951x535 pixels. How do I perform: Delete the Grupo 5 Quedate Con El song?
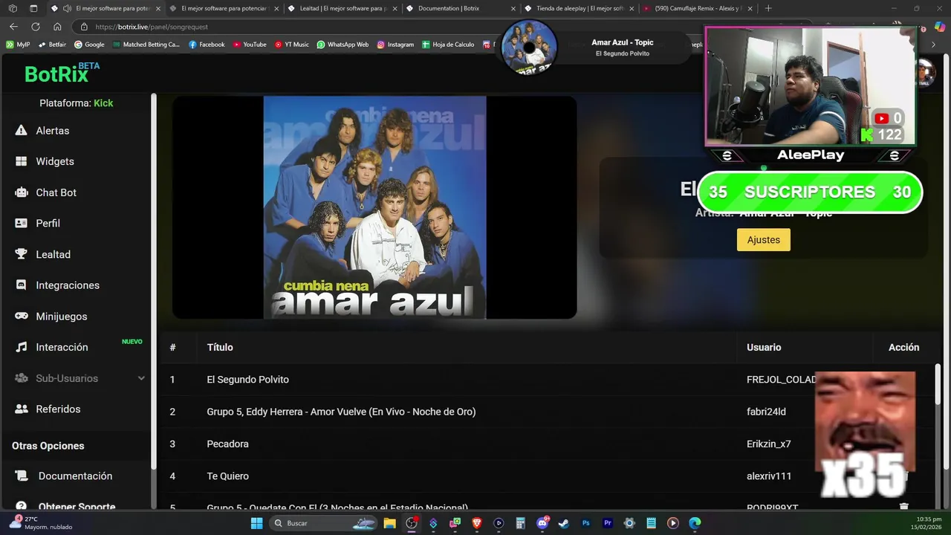[x=903, y=507]
